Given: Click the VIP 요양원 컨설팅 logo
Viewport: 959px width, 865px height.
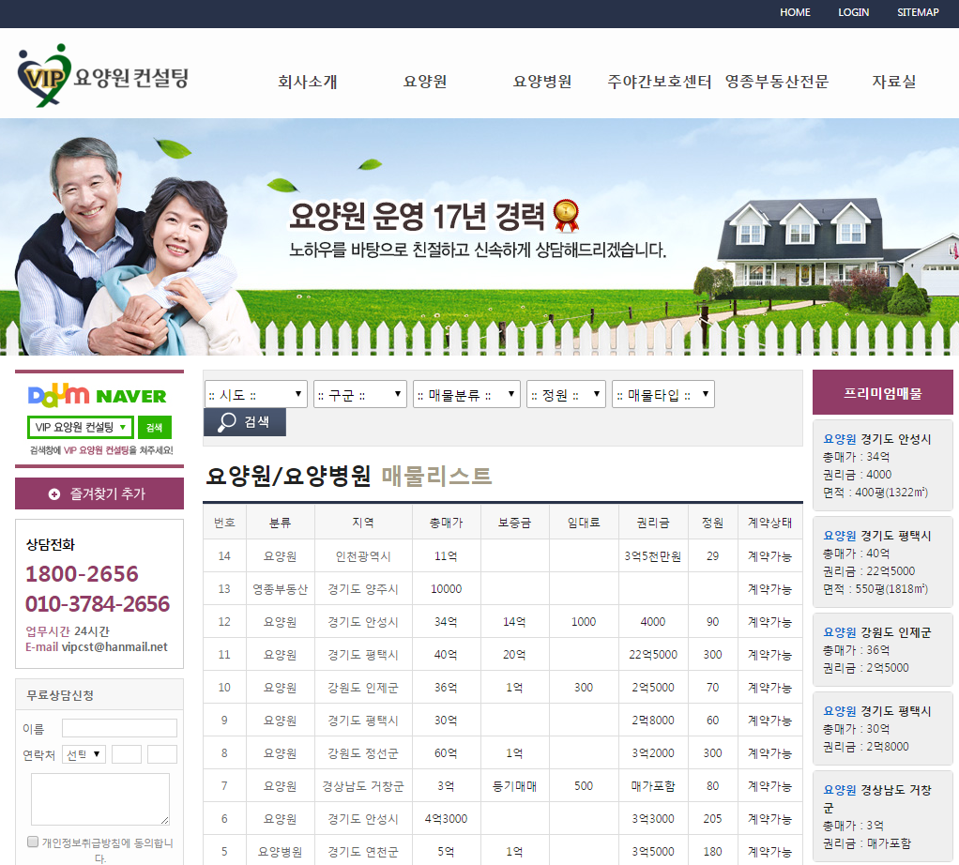Looking at the screenshot, I should click(103, 77).
